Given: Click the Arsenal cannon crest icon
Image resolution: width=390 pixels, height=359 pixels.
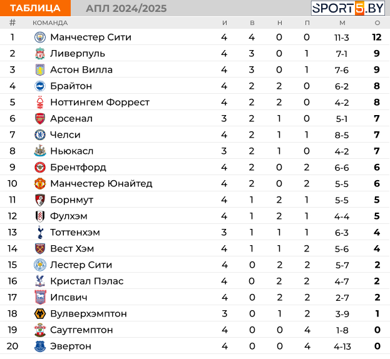Looking at the screenshot, I should (40, 118).
